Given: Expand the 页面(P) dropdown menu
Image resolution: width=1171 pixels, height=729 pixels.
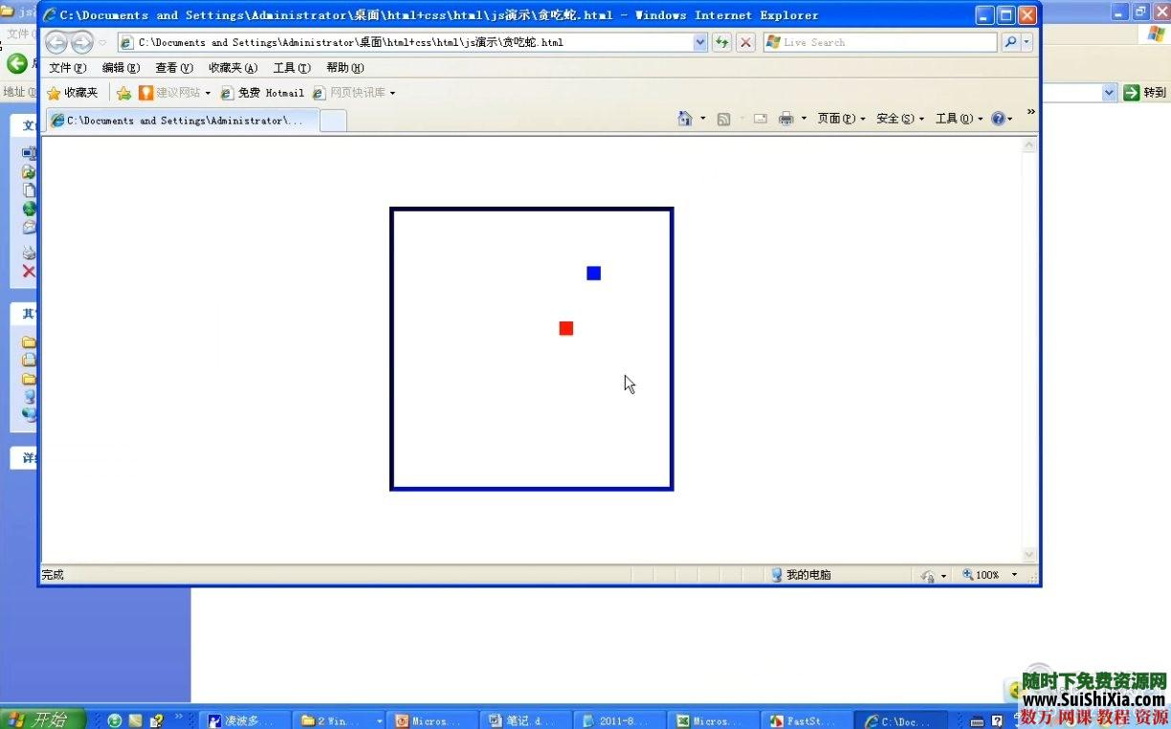Looking at the screenshot, I should pyautogui.click(x=841, y=119).
